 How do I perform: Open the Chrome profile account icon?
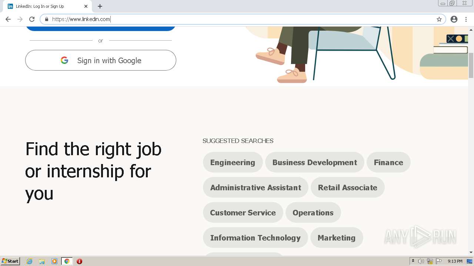(454, 19)
